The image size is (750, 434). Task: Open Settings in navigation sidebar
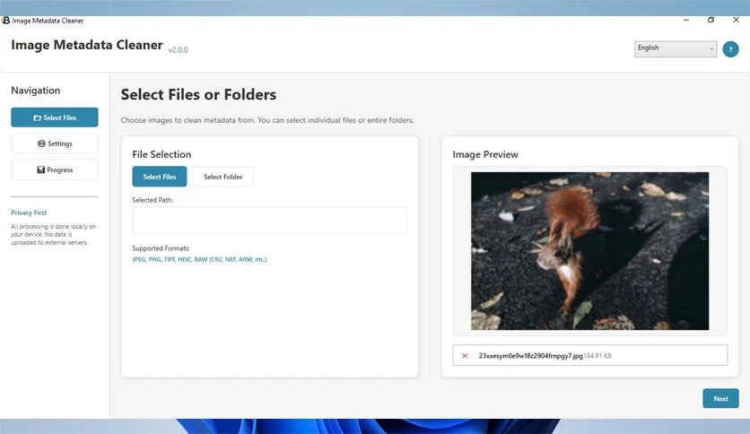[x=55, y=143]
